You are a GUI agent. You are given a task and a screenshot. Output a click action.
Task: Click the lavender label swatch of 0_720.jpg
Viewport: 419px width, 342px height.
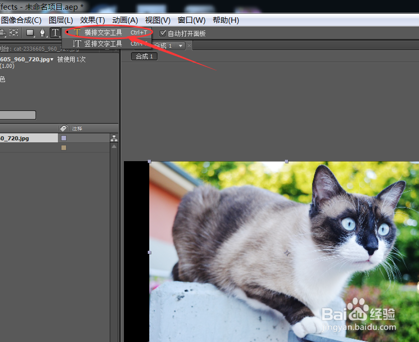(63, 138)
